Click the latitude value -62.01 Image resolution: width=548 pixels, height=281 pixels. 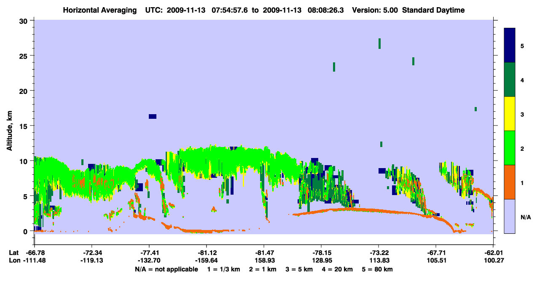(493, 253)
